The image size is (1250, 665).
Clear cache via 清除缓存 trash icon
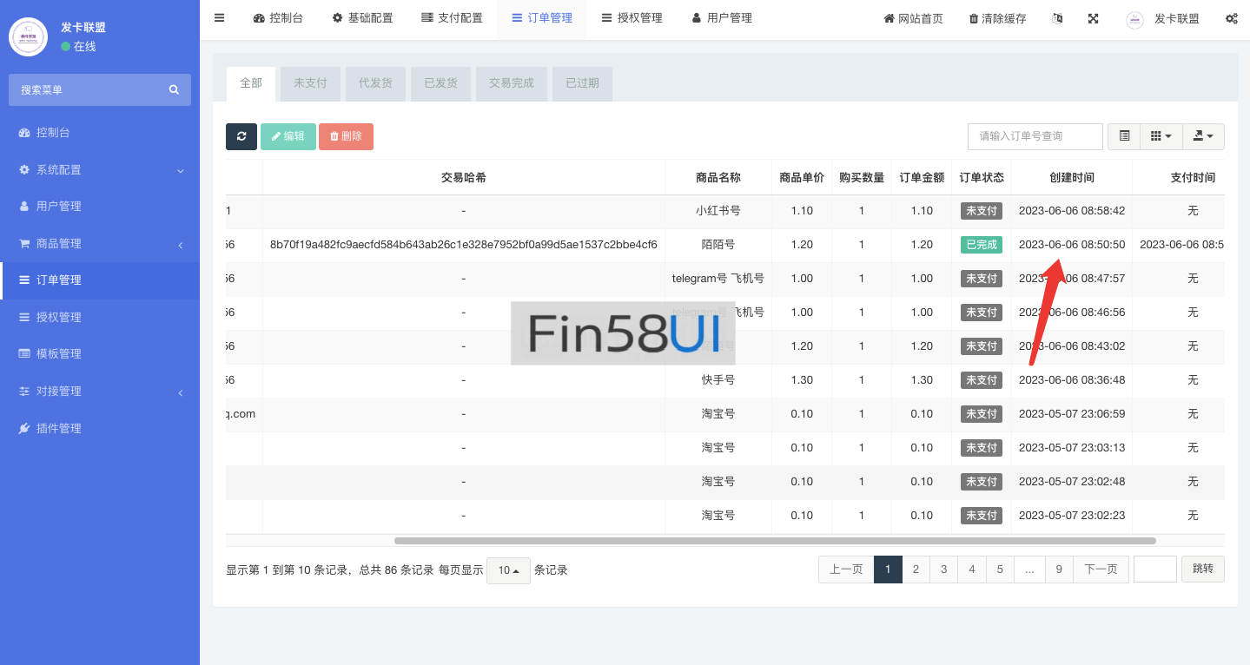(x=997, y=18)
